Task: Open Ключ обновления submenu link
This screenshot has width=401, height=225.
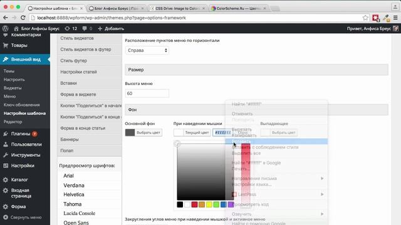Action: click(x=22, y=105)
